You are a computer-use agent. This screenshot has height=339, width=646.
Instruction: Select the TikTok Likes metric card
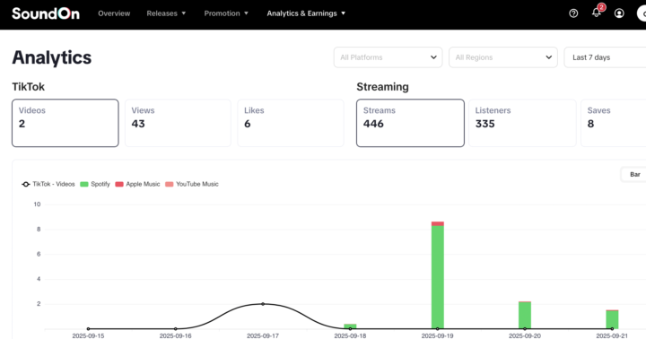pyautogui.click(x=291, y=123)
